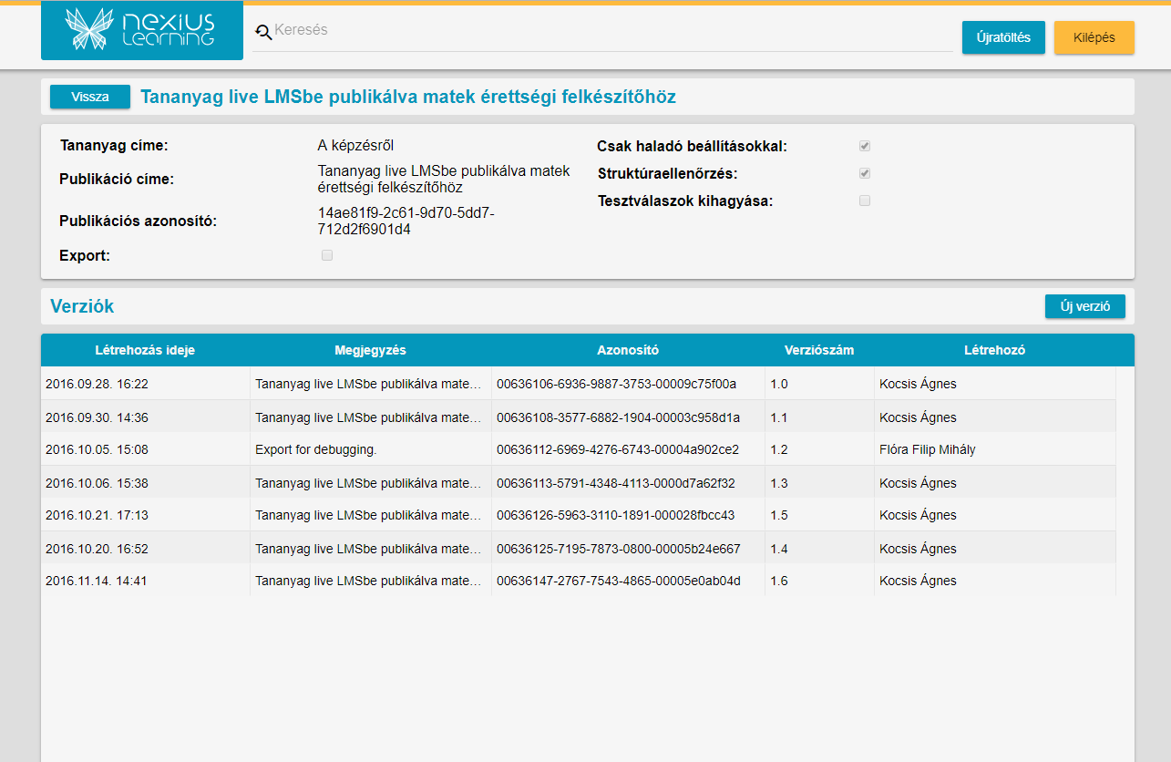Click the Azonosító column header
Image resolution: width=1171 pixels, height=762 pixels.
point(628,350)
